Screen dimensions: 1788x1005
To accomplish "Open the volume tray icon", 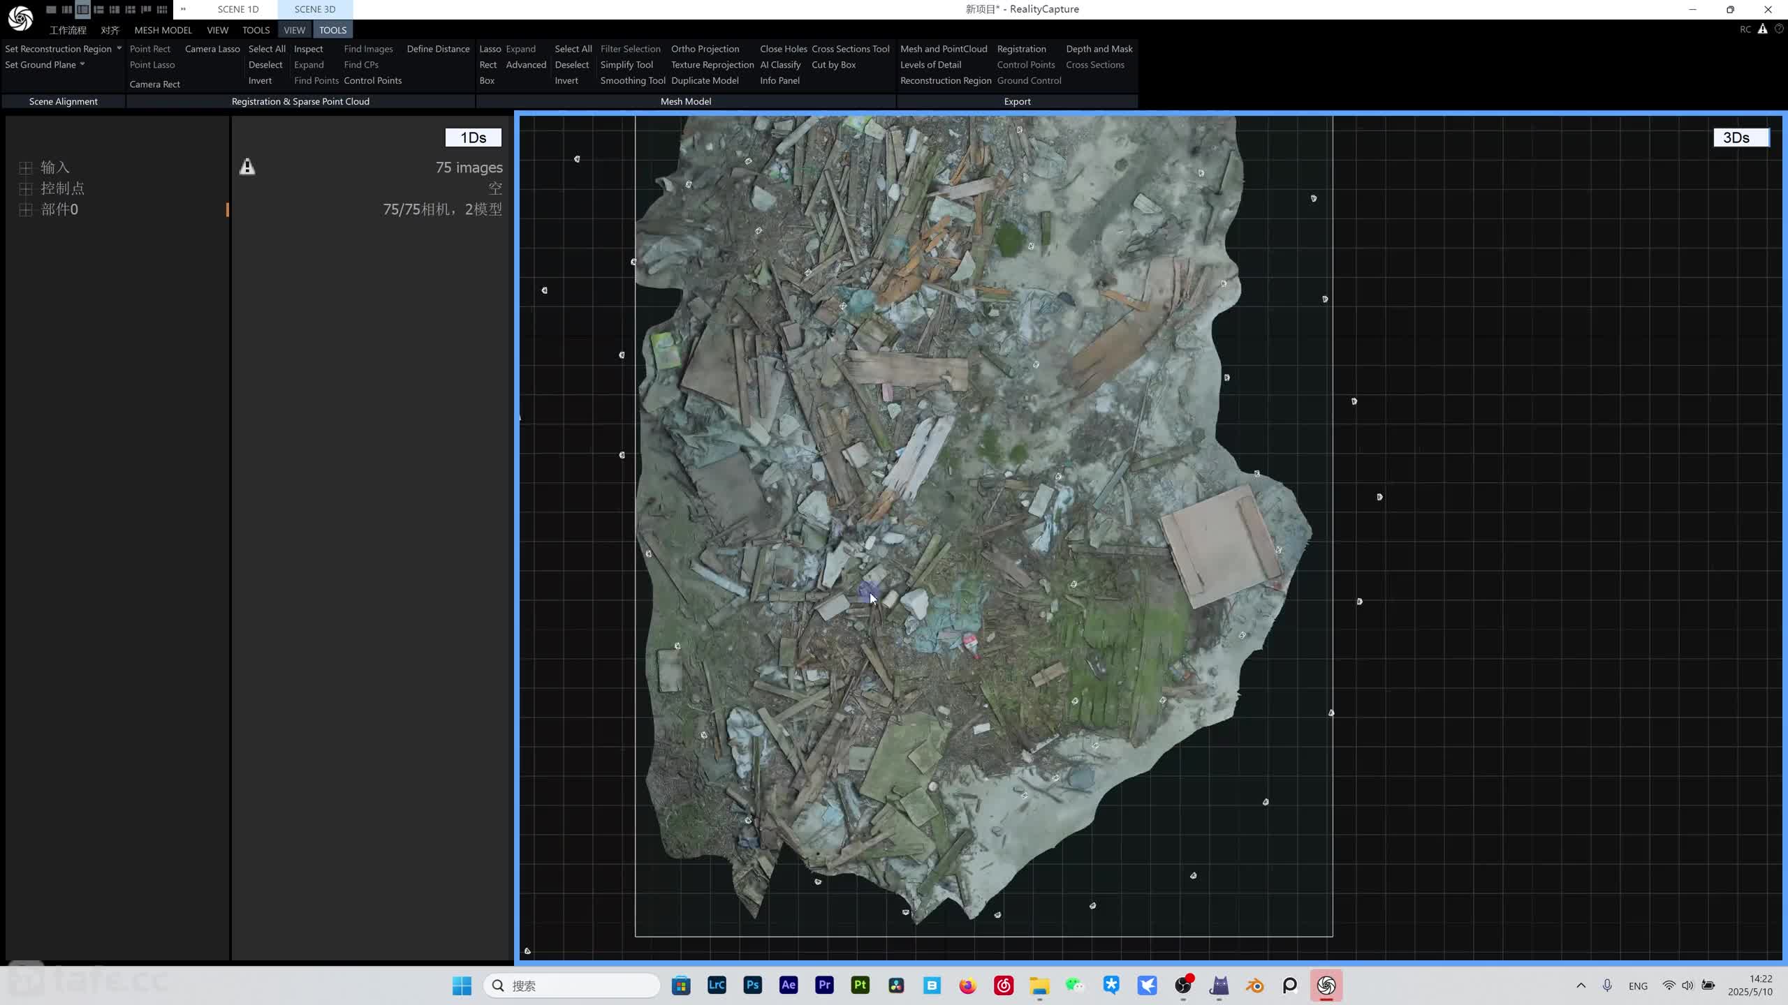I will point(1687,985).
